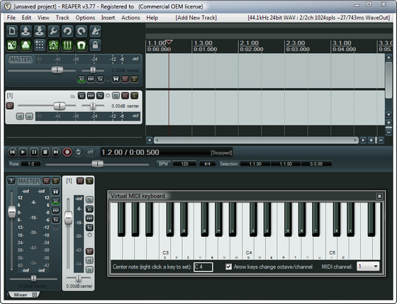Click the Center note field C 4
Viewport: 397px width, 304px height.
click(203, 266)
